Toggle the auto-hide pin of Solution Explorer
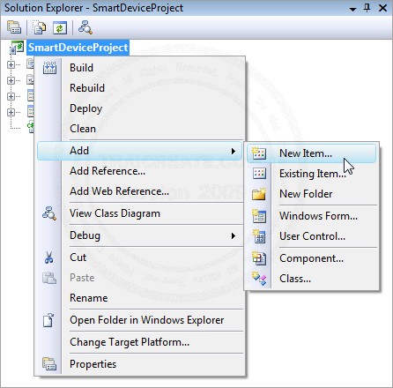393x388 pixels. tap(367, 8)
